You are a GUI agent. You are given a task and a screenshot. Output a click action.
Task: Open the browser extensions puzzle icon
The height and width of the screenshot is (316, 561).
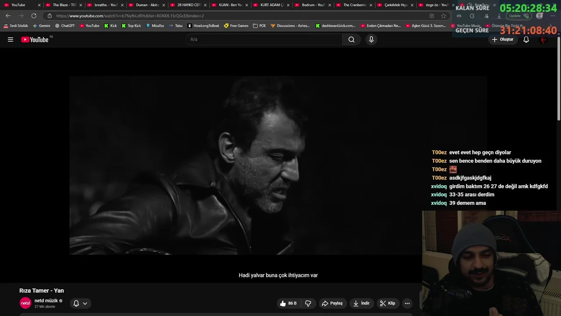pyautogui.click(x=472, y=16)
